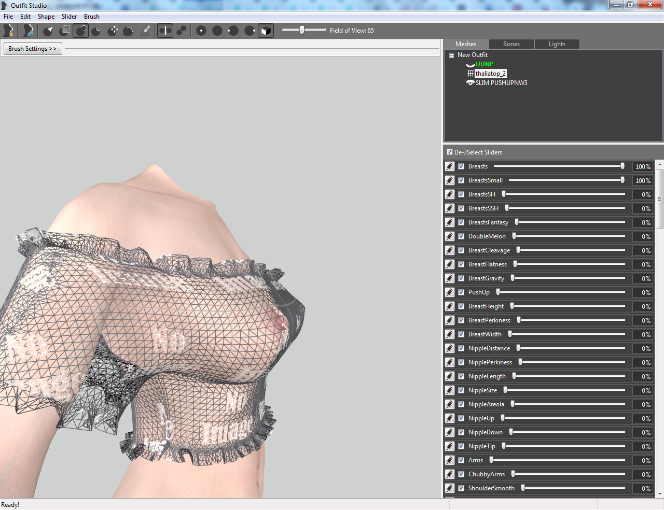The width and height of the screenshot is (664, 510).
Task: Toggle X-mirror editing icon
Action: 165,31
